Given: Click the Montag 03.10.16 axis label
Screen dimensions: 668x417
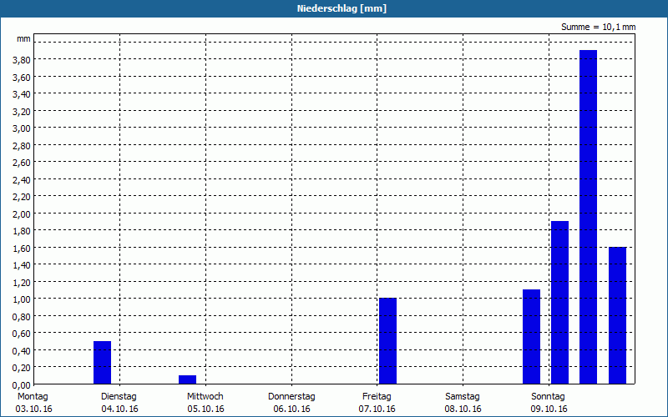Looking at the screenshot, I should coord(33,403).
